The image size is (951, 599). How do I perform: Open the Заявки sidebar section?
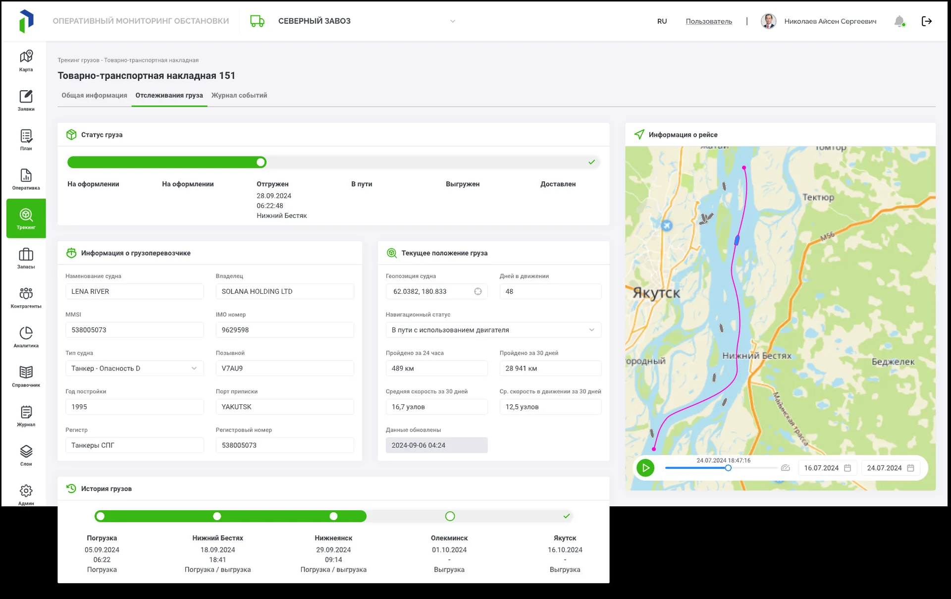tap(26, 101)
